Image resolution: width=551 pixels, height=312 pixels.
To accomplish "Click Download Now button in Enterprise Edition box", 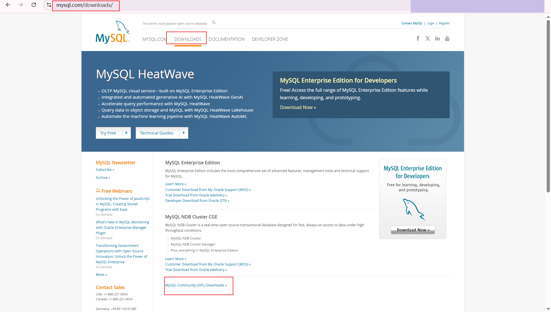I will click(x=413, y=230).
